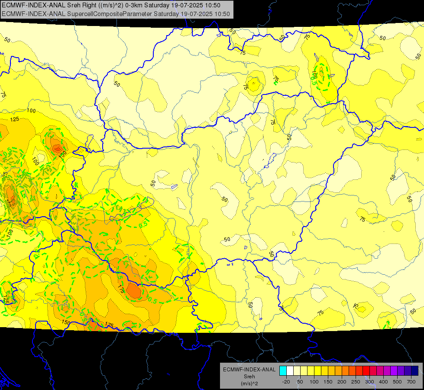This screenshot has height=390, width=424.
Task: Click the '250' tick label in the legend
Action: coord(356,382)
